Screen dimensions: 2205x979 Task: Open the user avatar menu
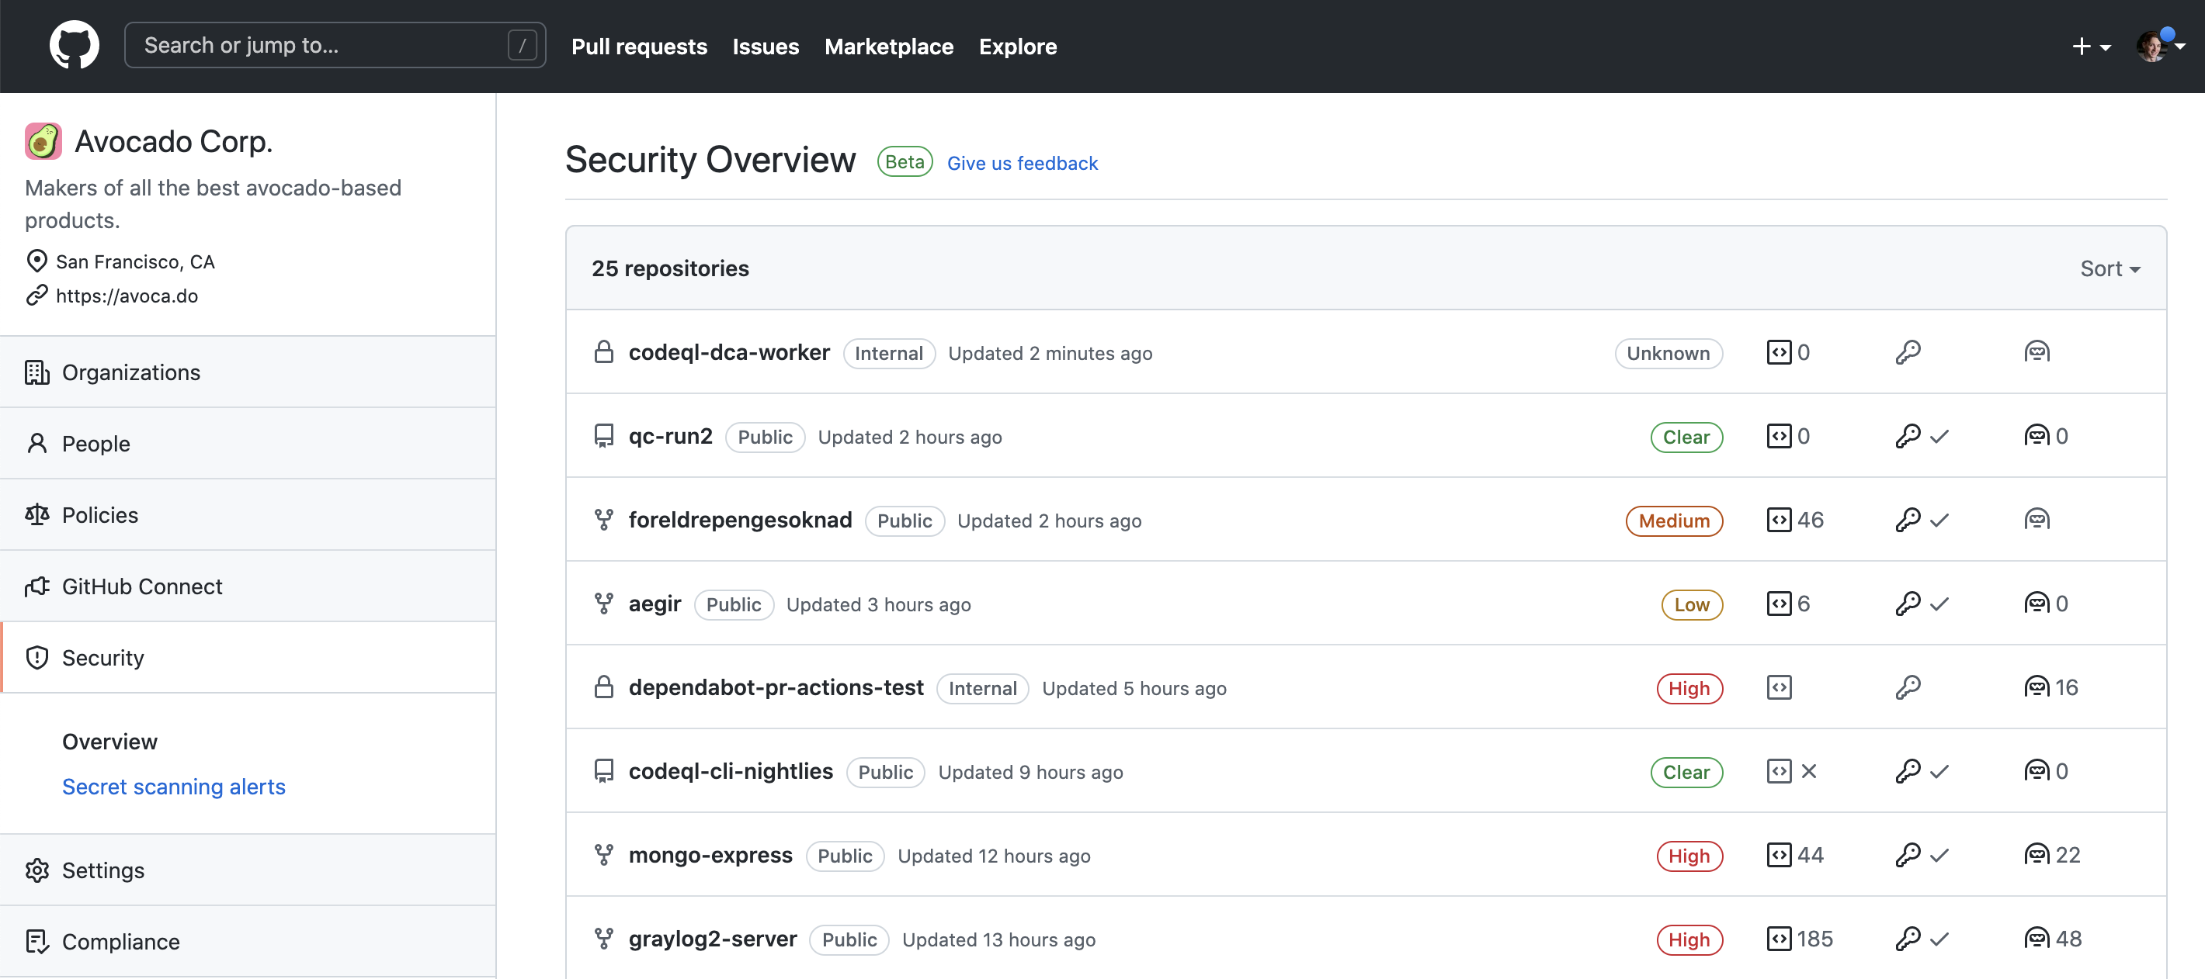pyautogui.click(x=2160, y=47)
